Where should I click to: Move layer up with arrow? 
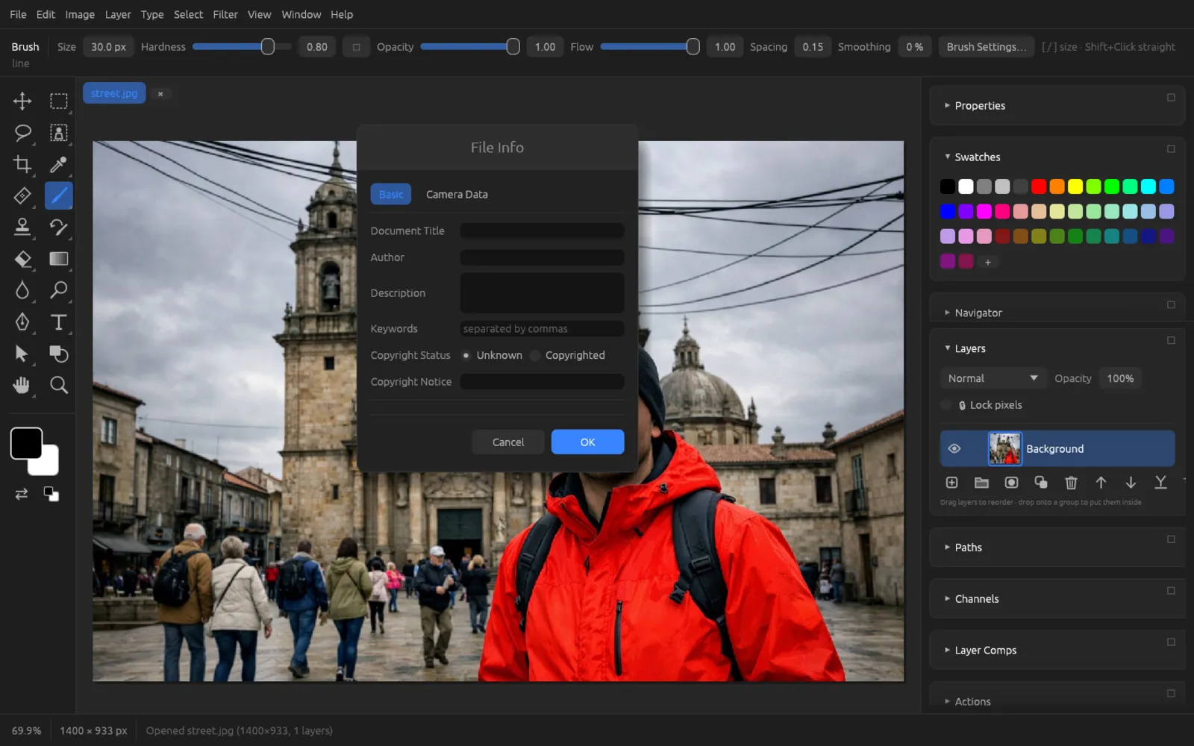click(x=1101, y=483)
